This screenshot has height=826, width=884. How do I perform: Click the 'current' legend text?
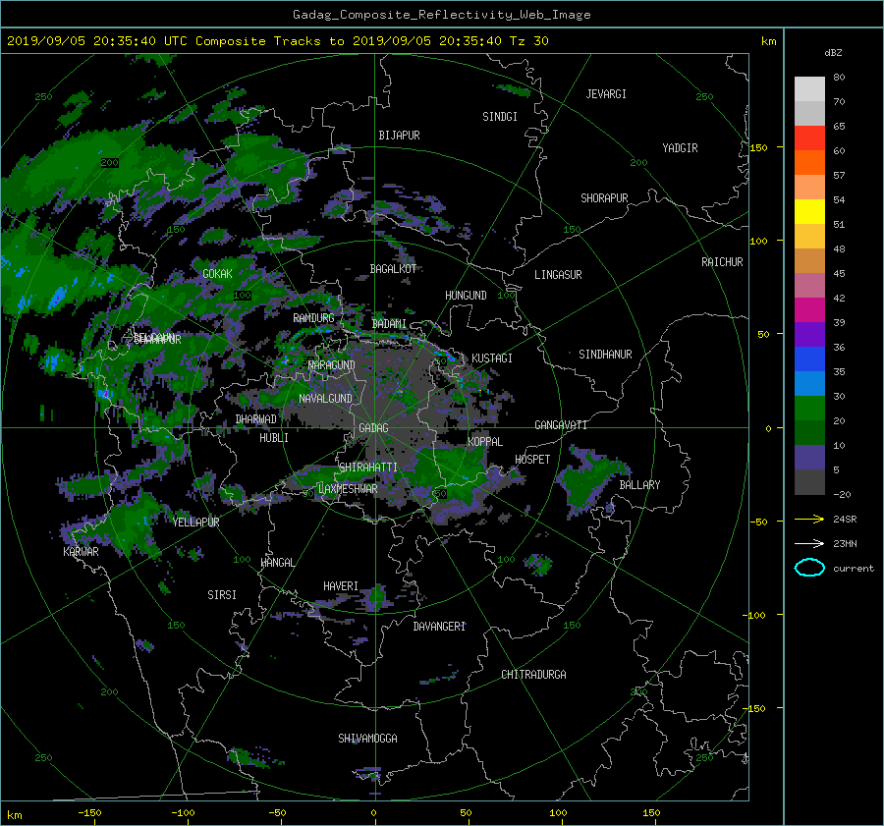(854, 569)
